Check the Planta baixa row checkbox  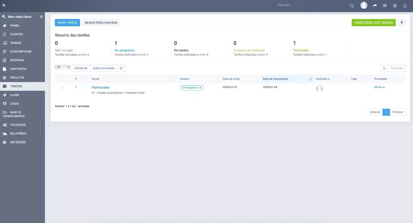(x=62, y=87)
